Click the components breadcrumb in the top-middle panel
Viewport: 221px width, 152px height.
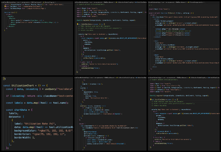(x=98, y=2)
